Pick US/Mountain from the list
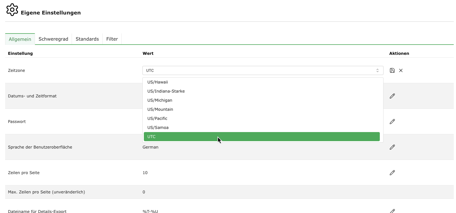Screen dimensions: 456x213 pos(160,109)
